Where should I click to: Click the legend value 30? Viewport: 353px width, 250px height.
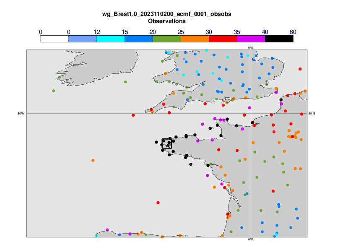pos(209,32)
